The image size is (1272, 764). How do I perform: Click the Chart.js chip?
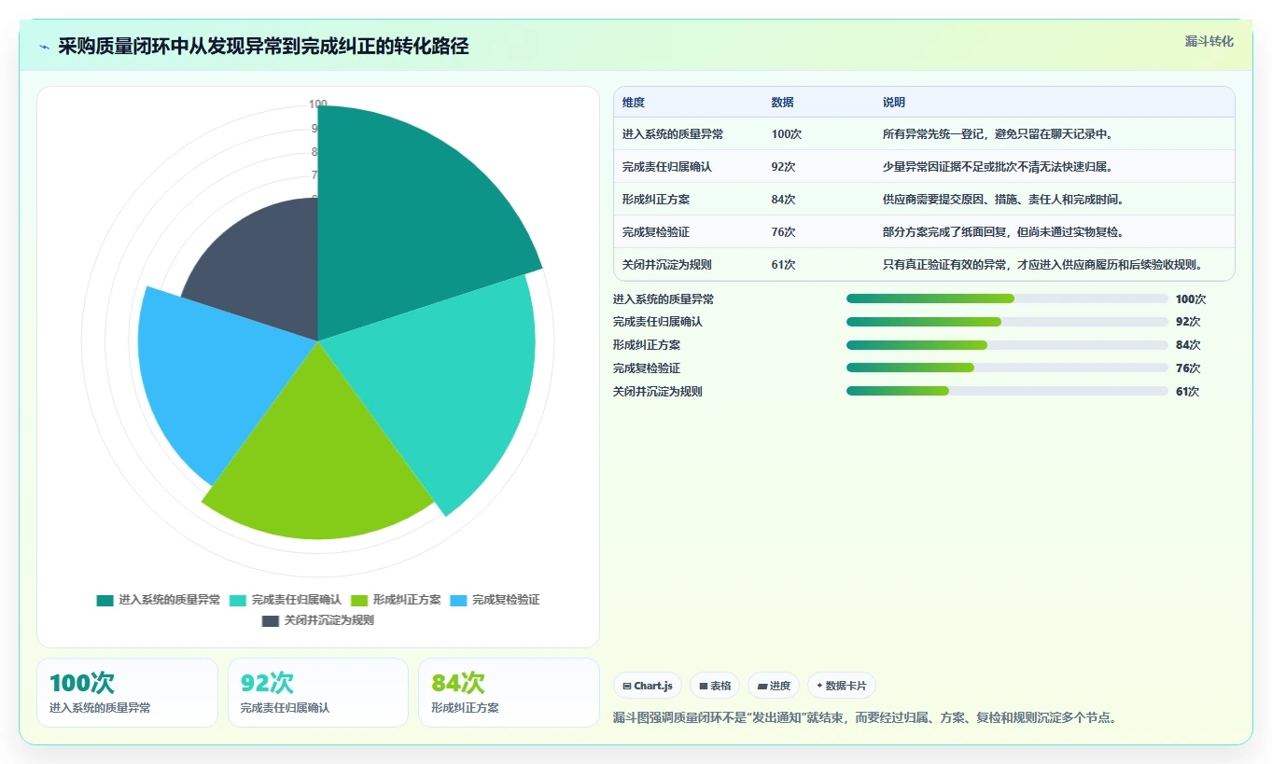[x=648, y=686]
